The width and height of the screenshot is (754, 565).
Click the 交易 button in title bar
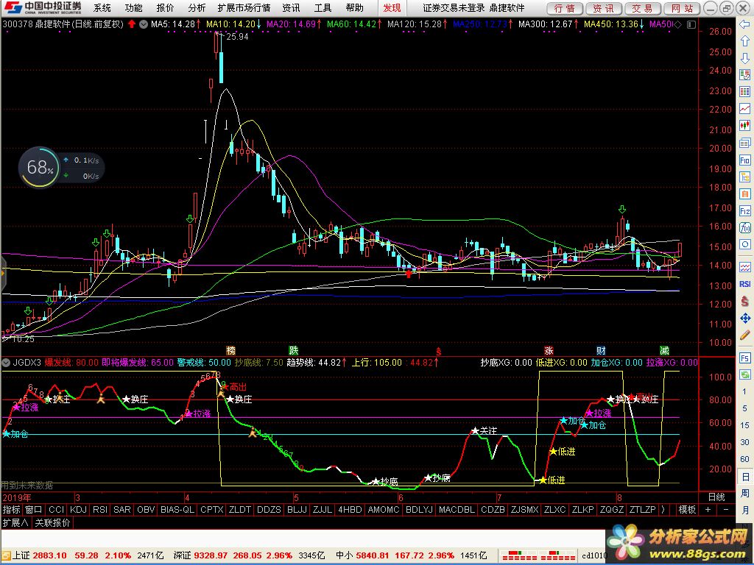[642, 8]
